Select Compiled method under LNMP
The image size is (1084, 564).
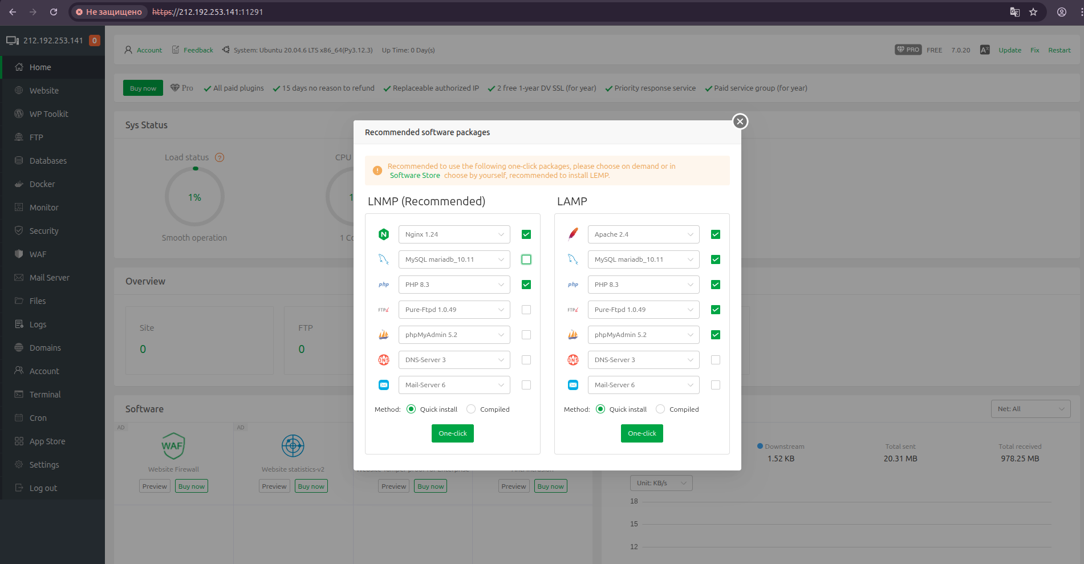pyautogui.click(x=471, y=409)
